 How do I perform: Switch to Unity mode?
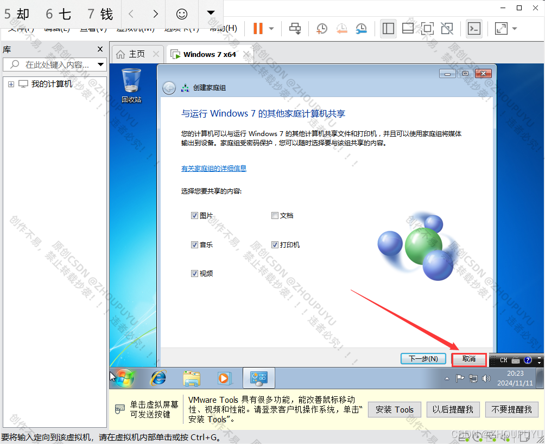click(447, 29)
